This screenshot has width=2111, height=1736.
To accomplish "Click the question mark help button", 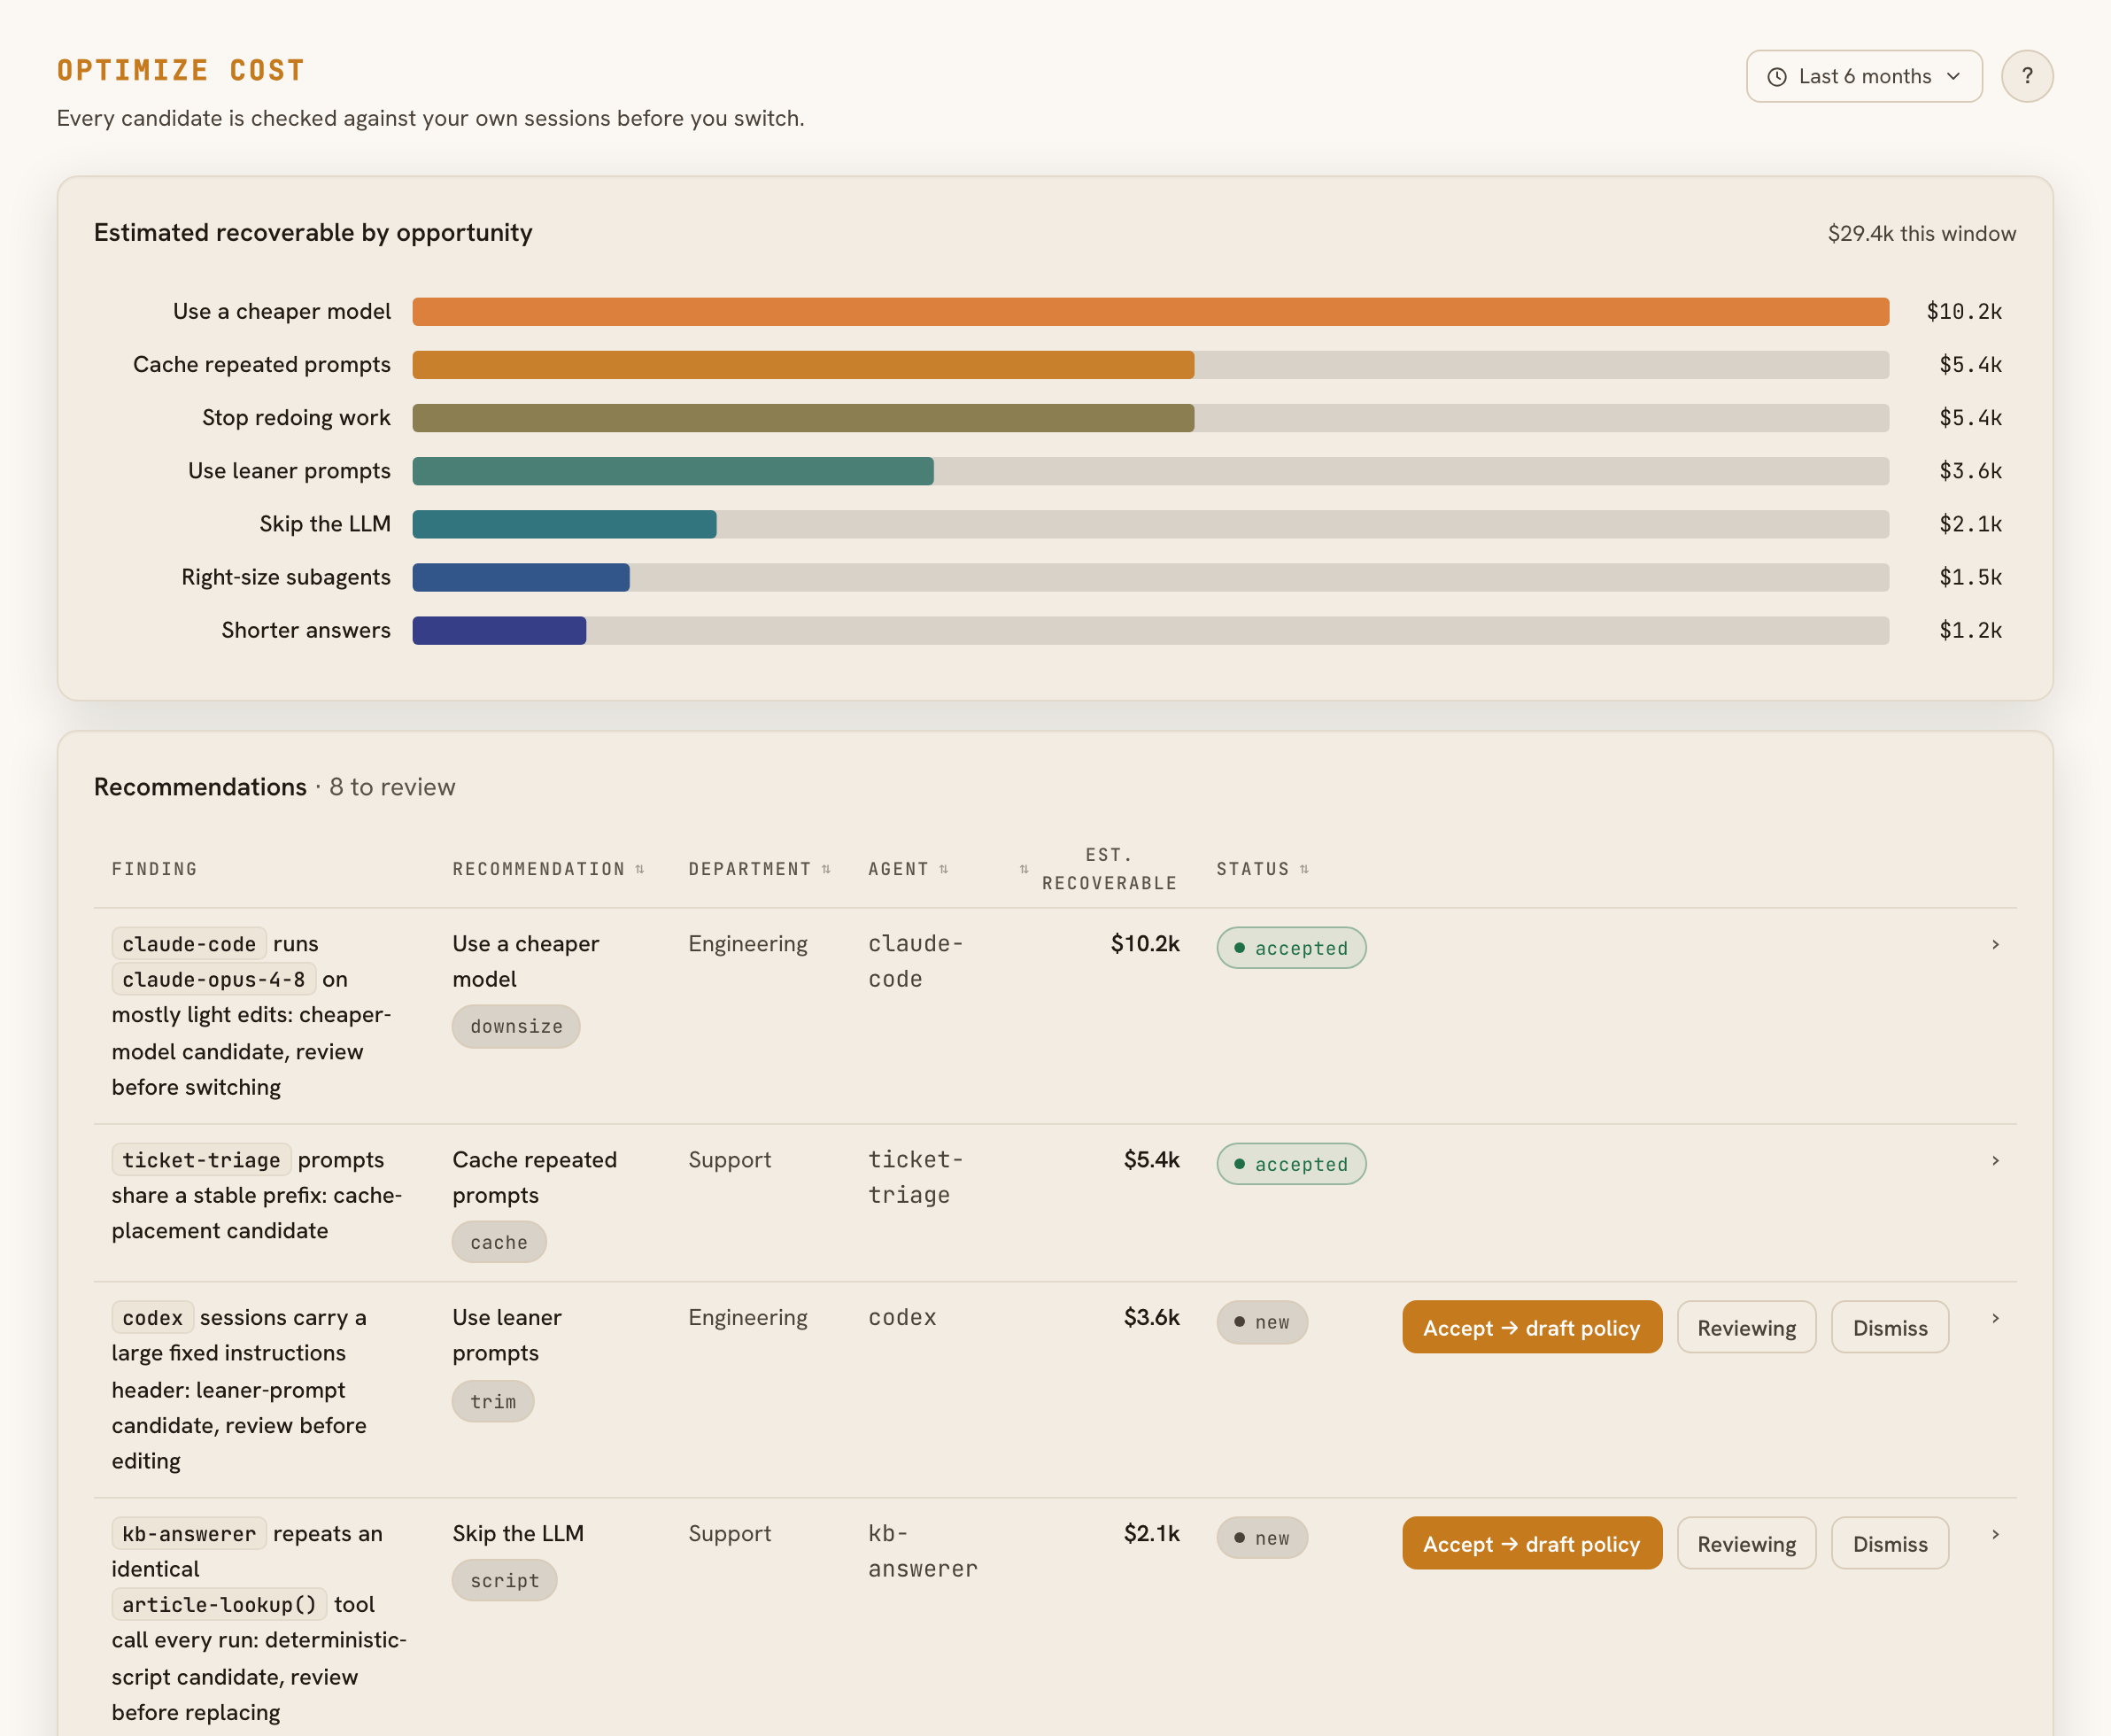I will click(2026, 76).
